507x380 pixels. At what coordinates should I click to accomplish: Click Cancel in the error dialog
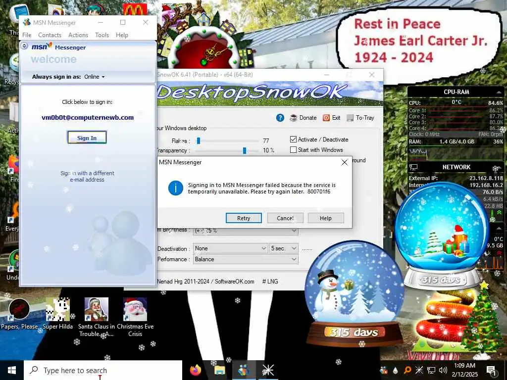click(x=285, y=218)
